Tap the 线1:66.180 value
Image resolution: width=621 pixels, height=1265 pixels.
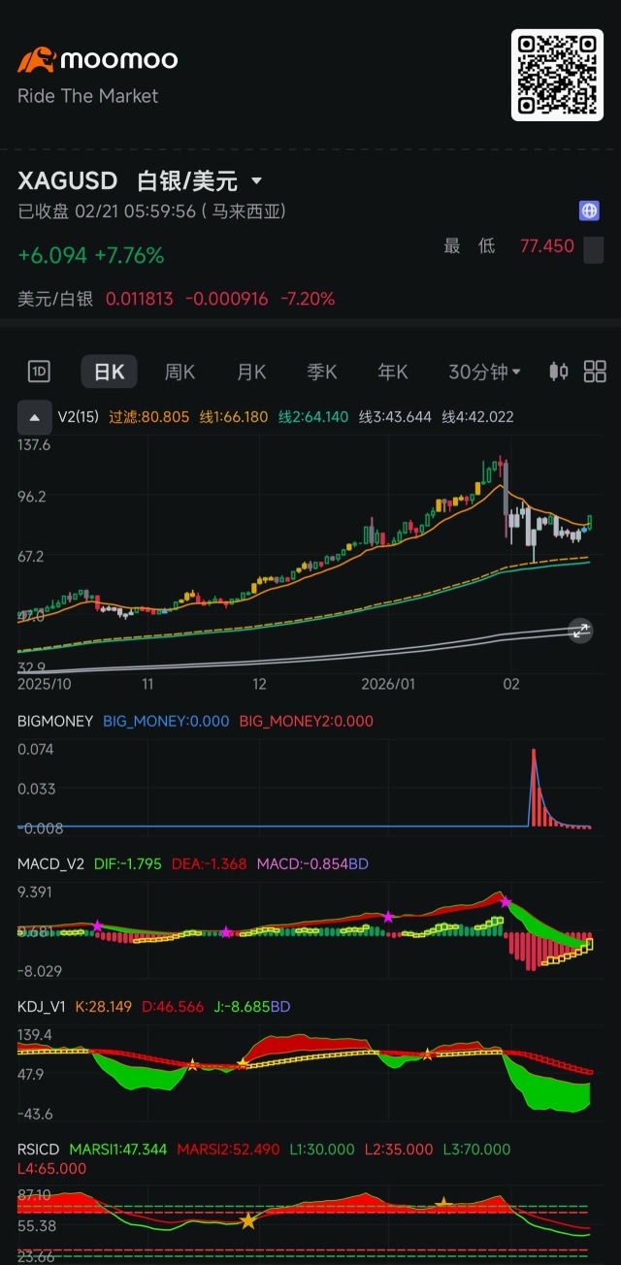coord(234,417)
